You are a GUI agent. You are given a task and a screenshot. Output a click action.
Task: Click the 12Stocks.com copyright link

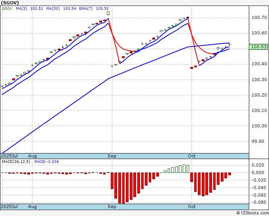tap(252, 213)
